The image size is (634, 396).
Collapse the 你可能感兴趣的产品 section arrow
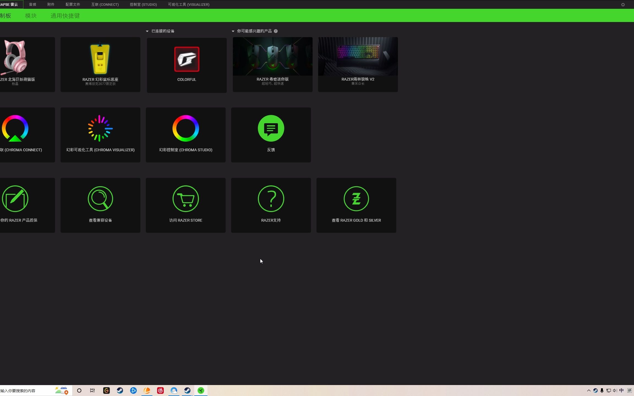pyautogui.click(x=233, y=31)
